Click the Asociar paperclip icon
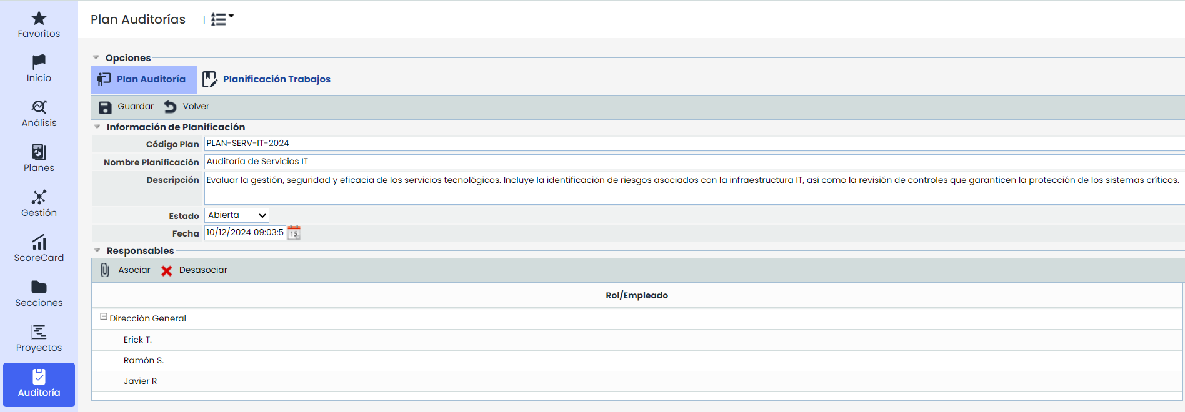The width and height of the screenshot is (1185, 412). coord(105,270)
